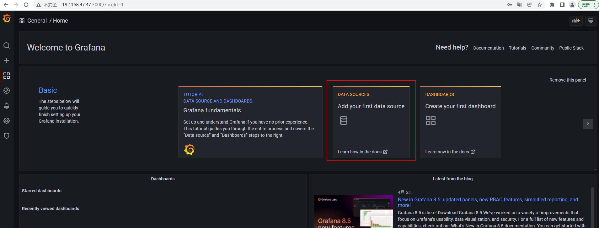Open Learn how in the docs under Data Sources
This screenshot has height=228, width=599.
[x=362, y=152]
